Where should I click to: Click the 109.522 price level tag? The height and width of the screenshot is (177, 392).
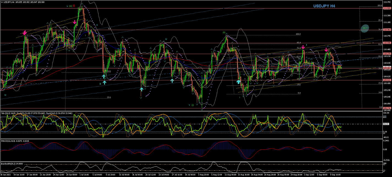[387, 80]
